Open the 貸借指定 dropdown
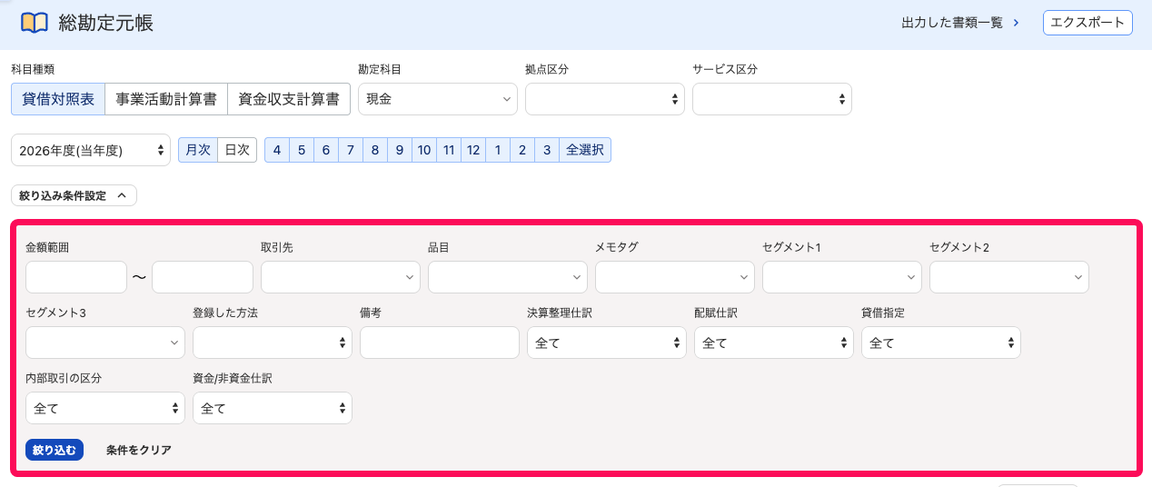 (x=941, y=343)
